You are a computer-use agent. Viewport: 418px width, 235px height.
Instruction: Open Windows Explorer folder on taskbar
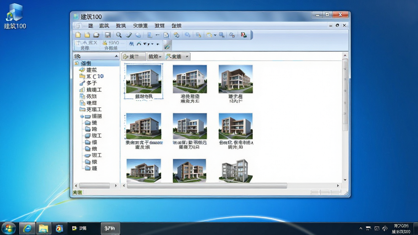tap(43, 228)
